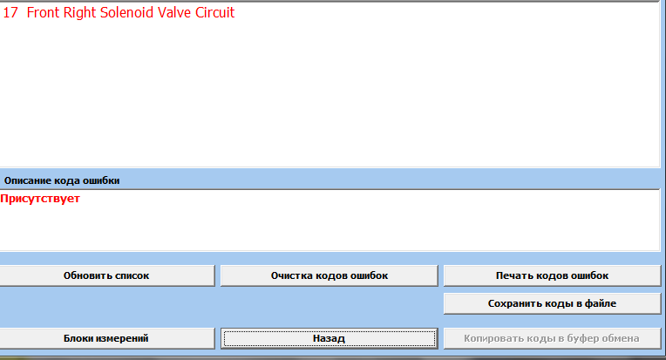The image size is (666, 360).
Task: Go back to the previous screen
Action: [x=329, y=338]
